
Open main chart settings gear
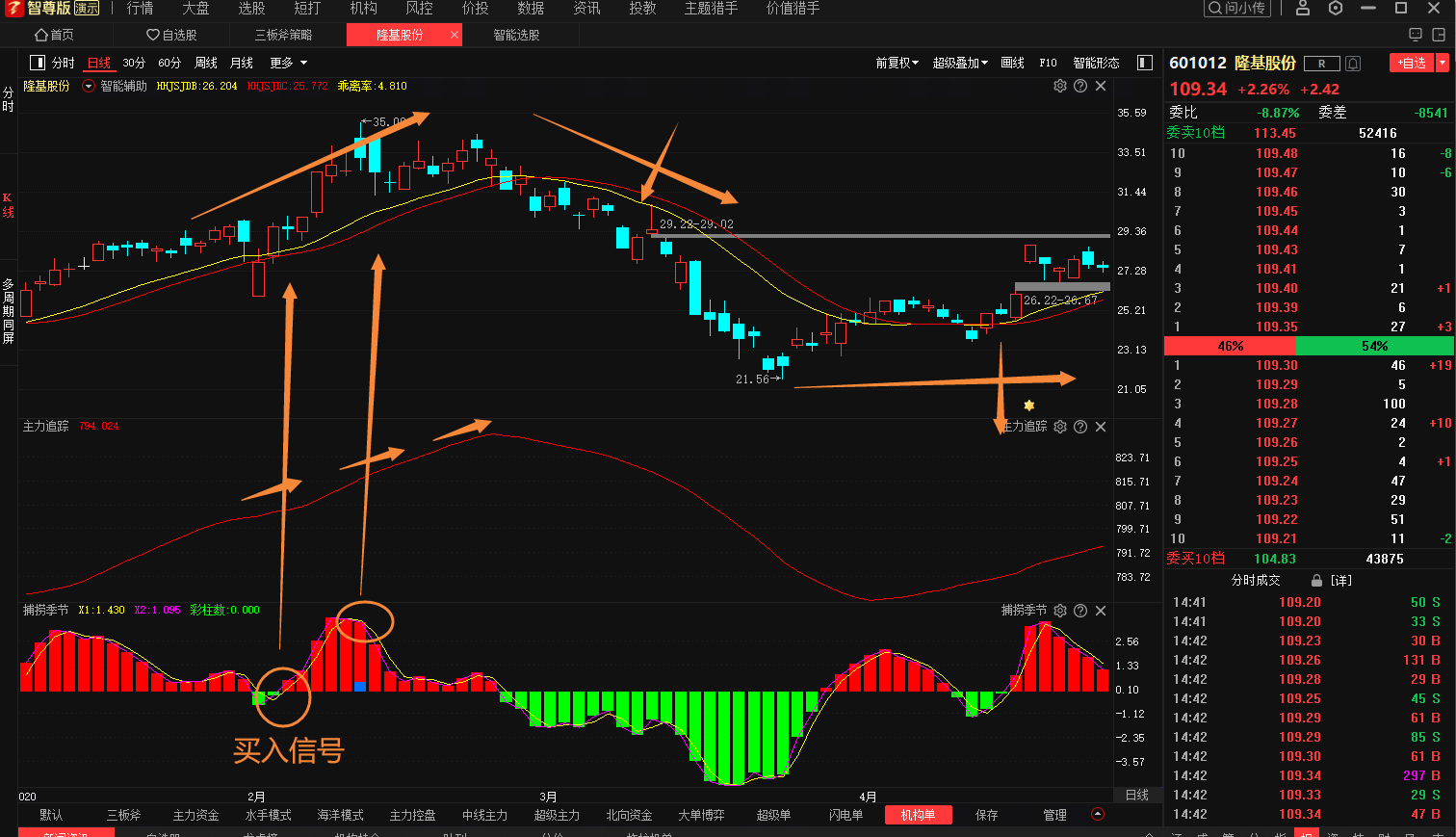point(1060,86)
